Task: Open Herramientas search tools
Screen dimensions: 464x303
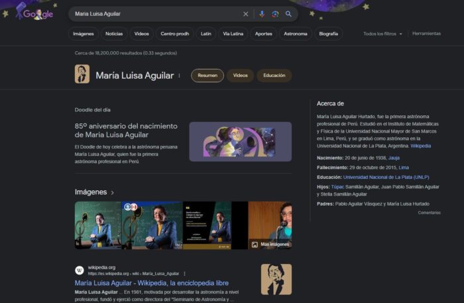Action: tap(426, 33)
